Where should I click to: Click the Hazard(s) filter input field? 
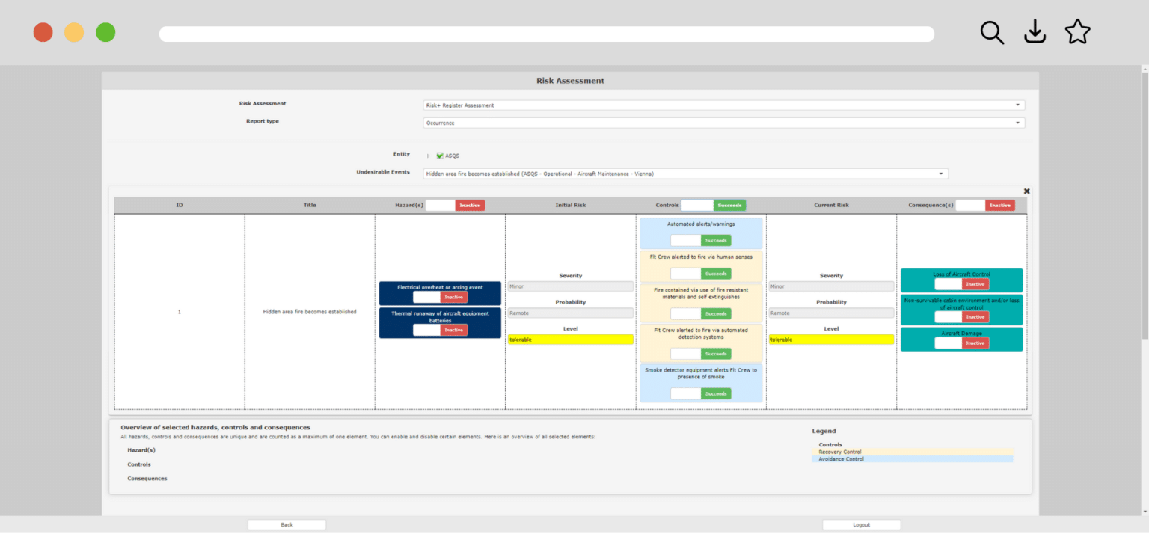pos(438,205)
